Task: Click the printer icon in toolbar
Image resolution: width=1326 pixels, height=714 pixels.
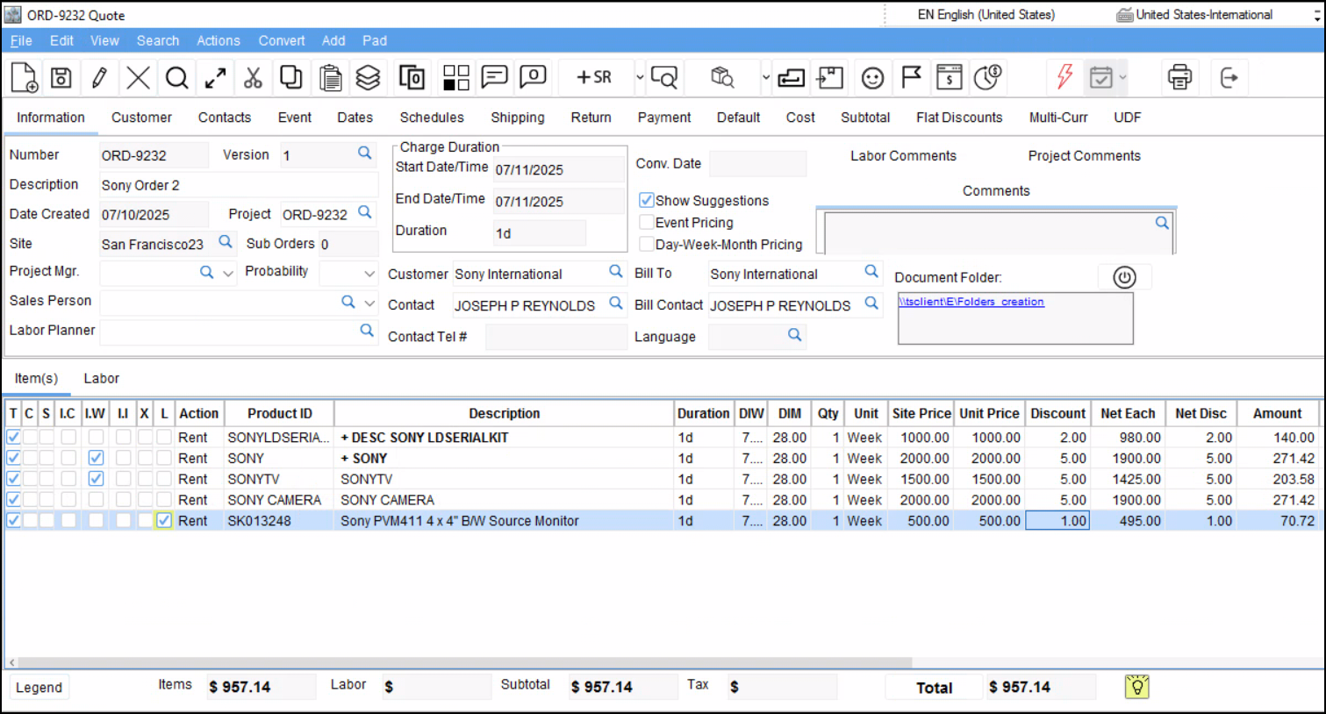Action: (1179, 78)
